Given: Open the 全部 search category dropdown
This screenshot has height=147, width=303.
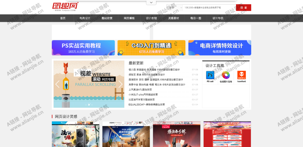Looking at the screenshot, I should click(x=175, y=8).
